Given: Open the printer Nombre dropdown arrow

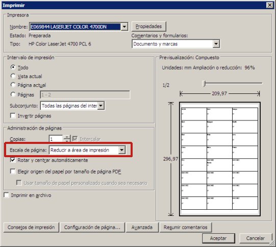Looking at the screenshot, I should (124, 27).
